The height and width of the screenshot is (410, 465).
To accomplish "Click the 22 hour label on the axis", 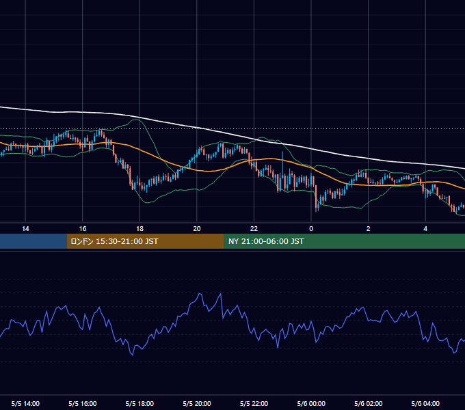I will [x=254, y=229].
